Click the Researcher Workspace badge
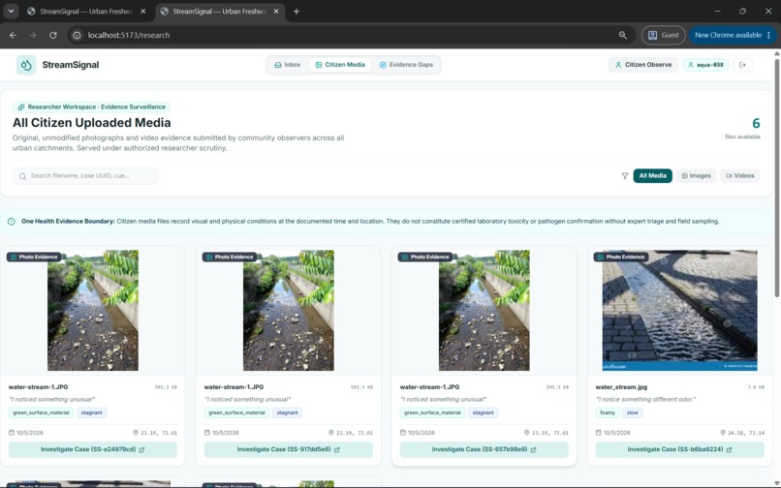The width and height of the screenshot is (781, 488). click(x=92, y=107)
